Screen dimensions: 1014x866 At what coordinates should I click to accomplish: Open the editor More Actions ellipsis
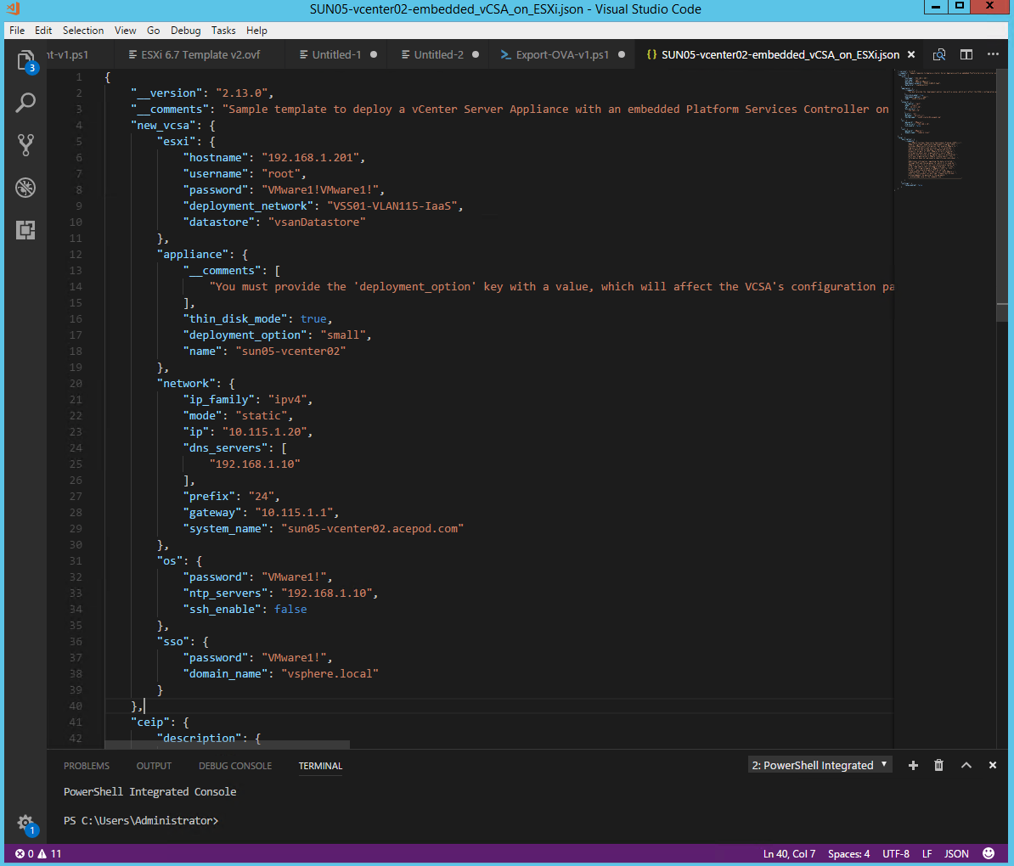pyautogui.click(x=993, y=54)
